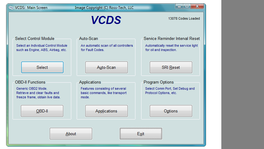Click the '13078 Codes Loaded' status text
This screenshot has height=149, width=264.
(x=184, y=18)
